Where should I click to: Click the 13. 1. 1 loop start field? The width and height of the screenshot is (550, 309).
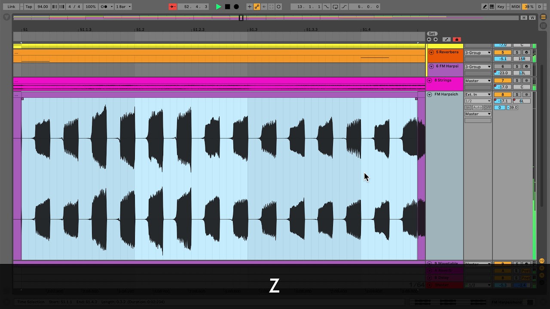pos(306,6)
